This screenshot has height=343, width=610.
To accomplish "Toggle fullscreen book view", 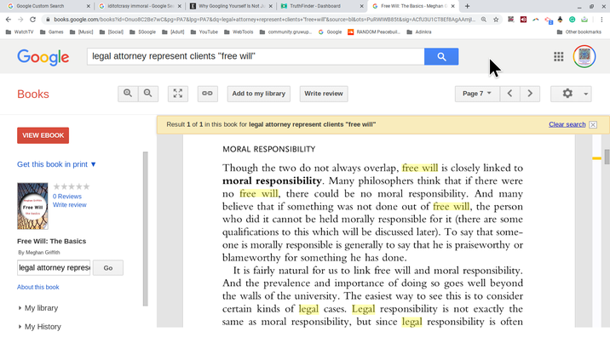I will coord(178,94).
